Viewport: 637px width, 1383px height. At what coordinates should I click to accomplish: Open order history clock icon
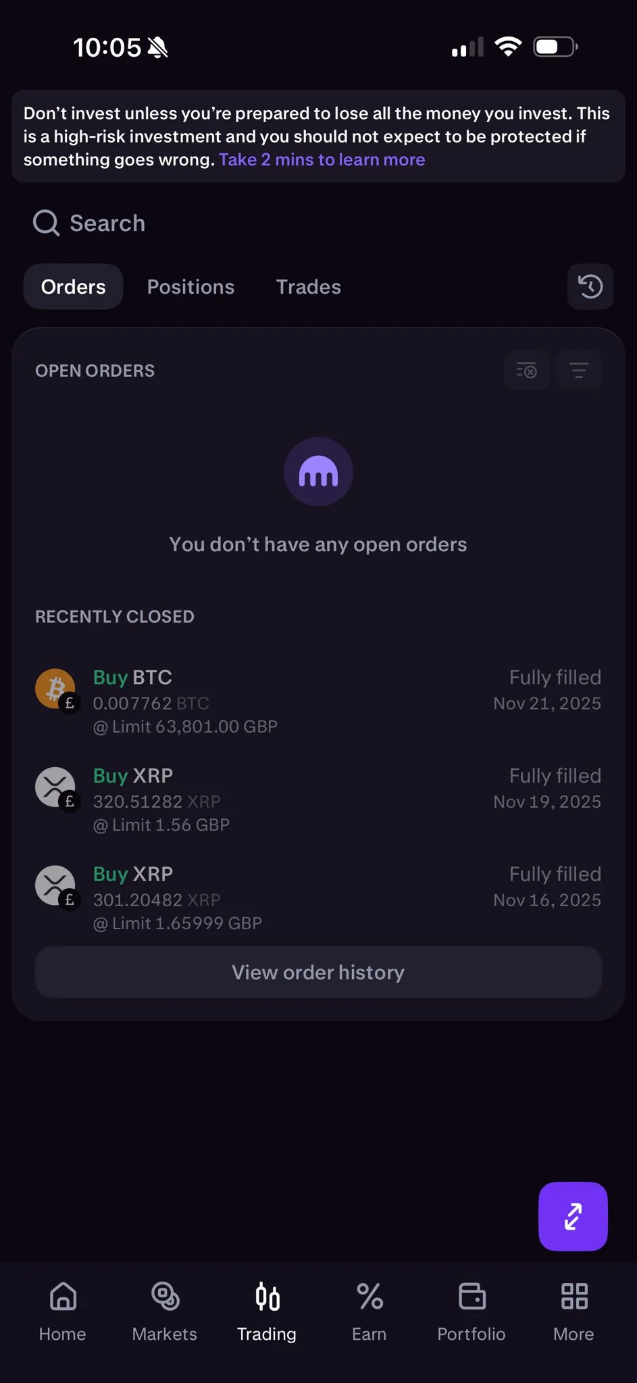pyautogui.click(x=590, y=287)
